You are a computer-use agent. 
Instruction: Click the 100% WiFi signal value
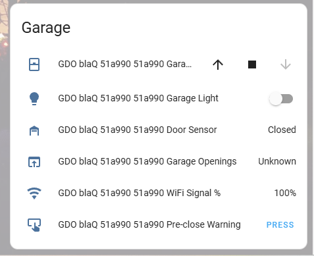[285, 193]
